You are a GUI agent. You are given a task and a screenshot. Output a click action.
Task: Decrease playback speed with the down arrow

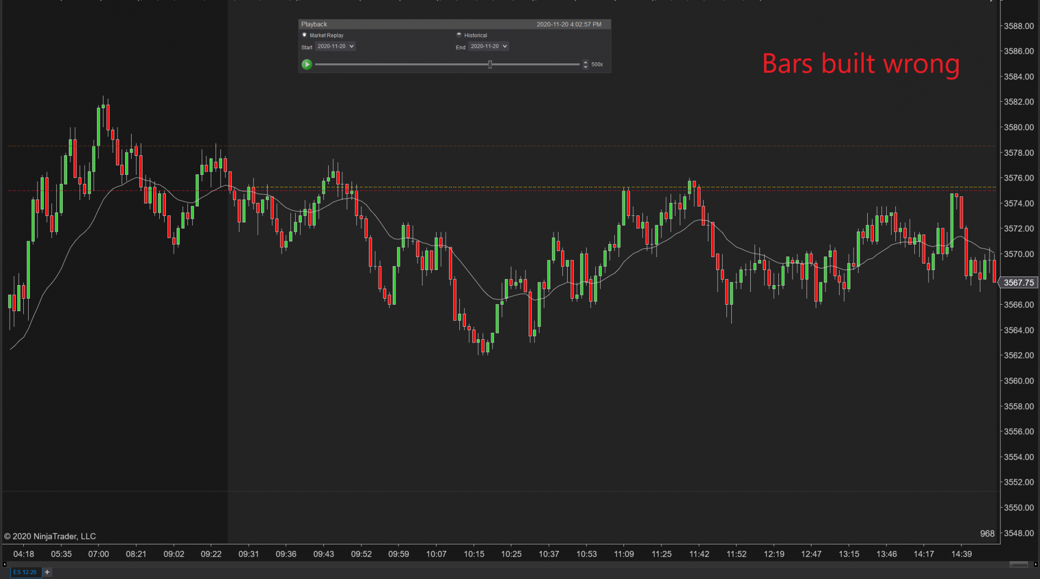coord(586,67)
